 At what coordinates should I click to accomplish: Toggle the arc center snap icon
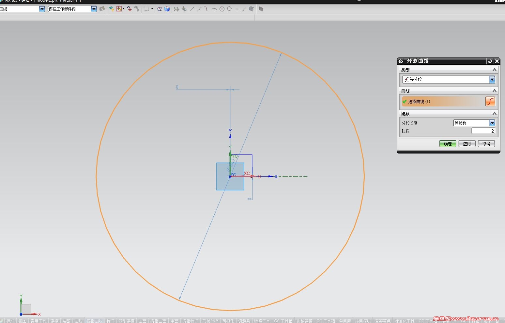tap(222, 9)
